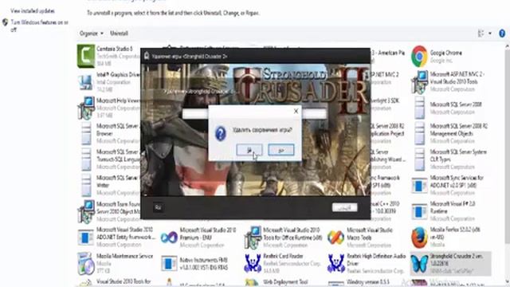Image resolution: width=510 pixels, height=287 pixels.
Task: Select the Microsoft SQL Server VSS Writer icon
Action: (86, 185)
